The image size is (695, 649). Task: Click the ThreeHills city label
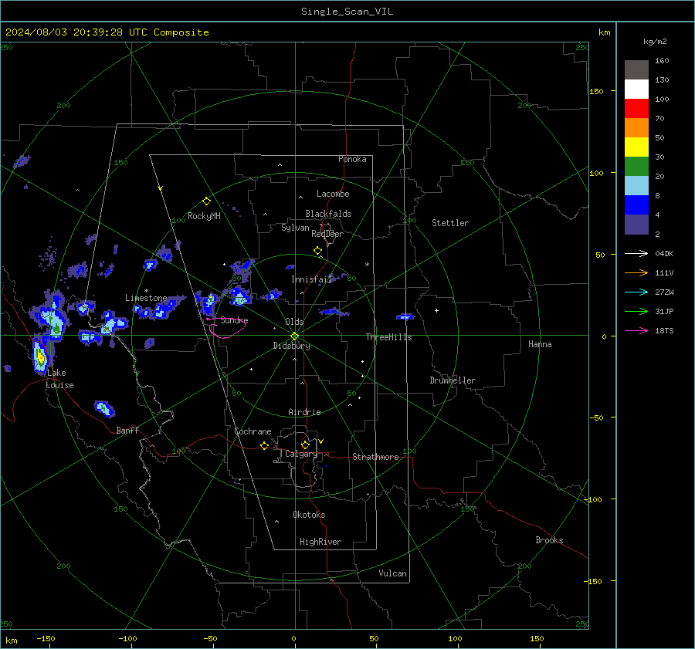(388, 337)
